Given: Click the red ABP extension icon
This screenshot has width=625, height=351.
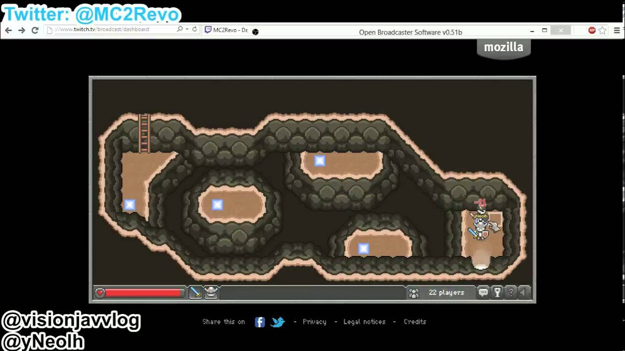Looking at the screenshot, I should point(592,30).
